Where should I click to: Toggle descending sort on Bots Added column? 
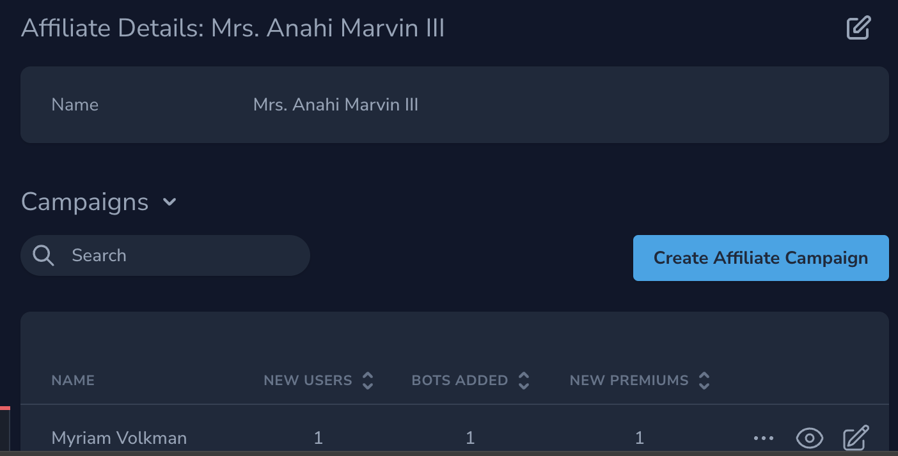(x=524, y=384)
